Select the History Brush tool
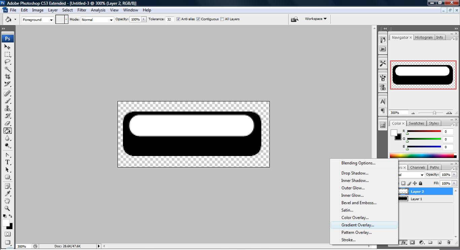The image size is (460, 250). [7, 116]
